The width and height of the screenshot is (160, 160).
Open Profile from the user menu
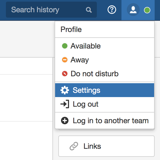click(105, 29)
